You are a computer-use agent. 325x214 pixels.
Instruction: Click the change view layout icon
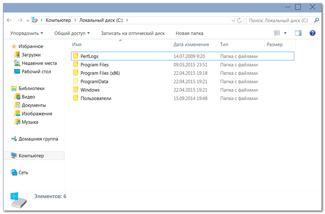coord(277,33)
